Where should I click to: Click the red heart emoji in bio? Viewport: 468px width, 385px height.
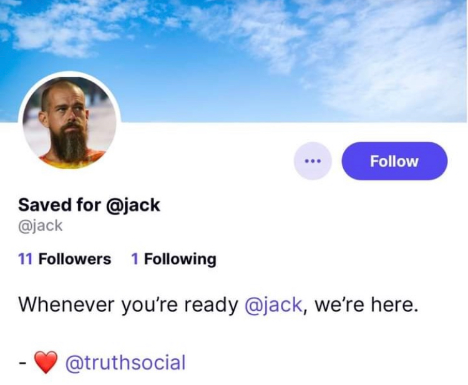pos(46,362)
